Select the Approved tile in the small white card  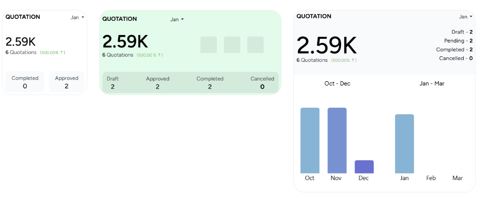[67, 82]
